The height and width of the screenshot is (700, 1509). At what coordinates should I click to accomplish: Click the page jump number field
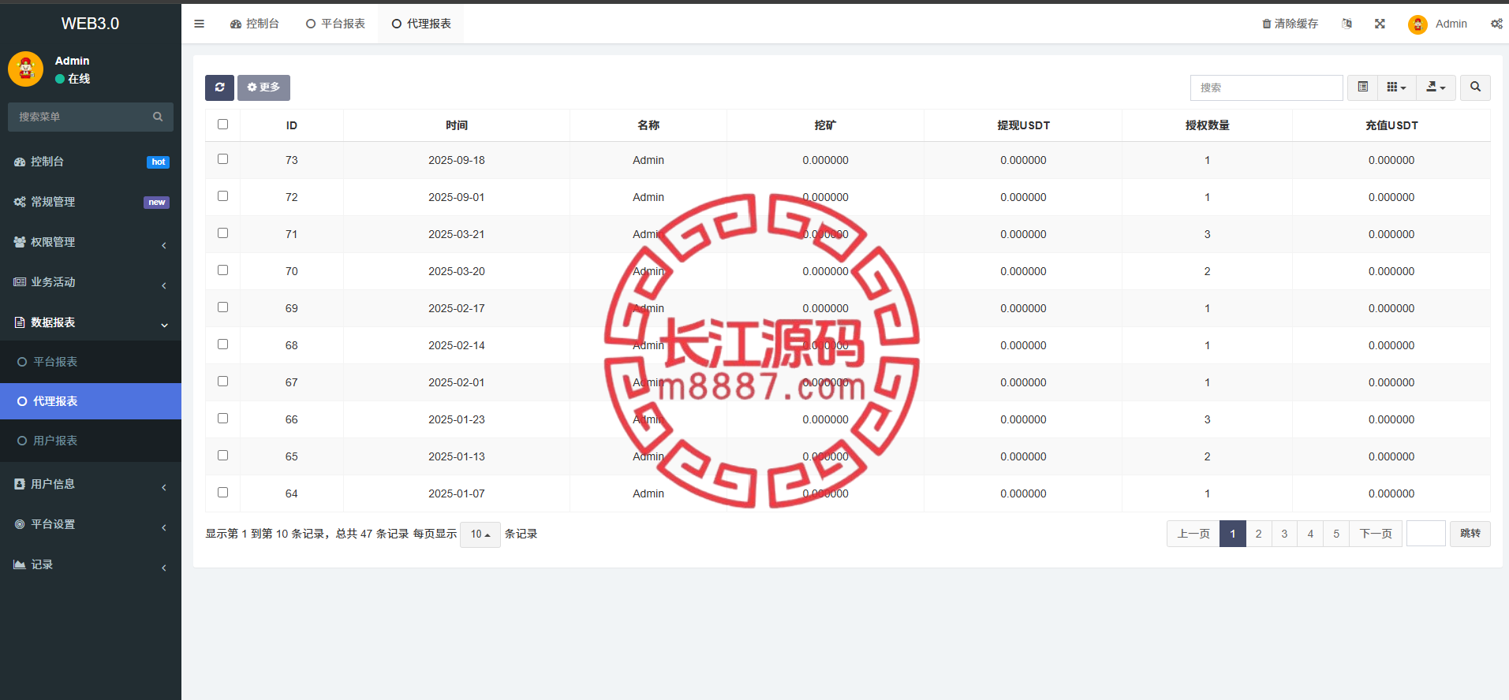click(1425, 534)
